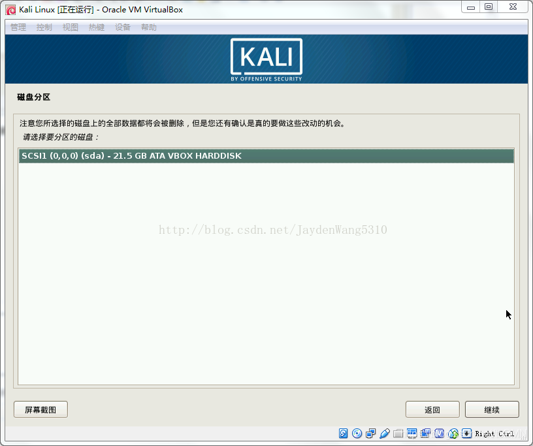Open the USB devices status icon
This screenshot has width=533, height=446.
click(x=385, y=434)
